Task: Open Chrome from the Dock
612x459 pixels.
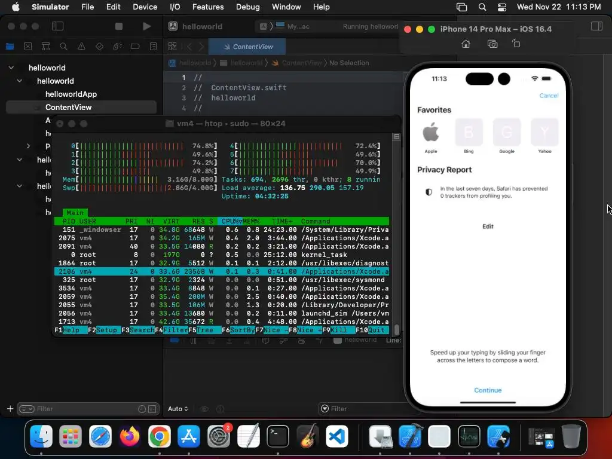Action: pos(159,436)
